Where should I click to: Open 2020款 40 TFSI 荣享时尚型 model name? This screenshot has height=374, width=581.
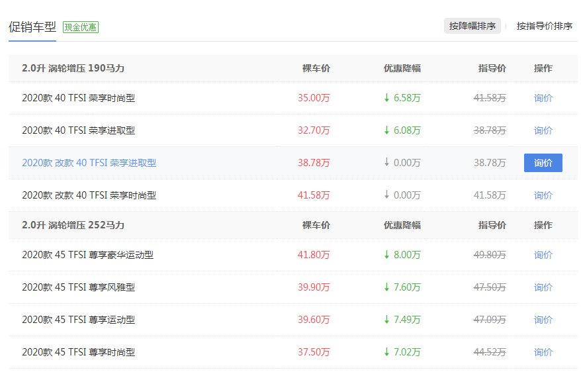pos(78,98)
